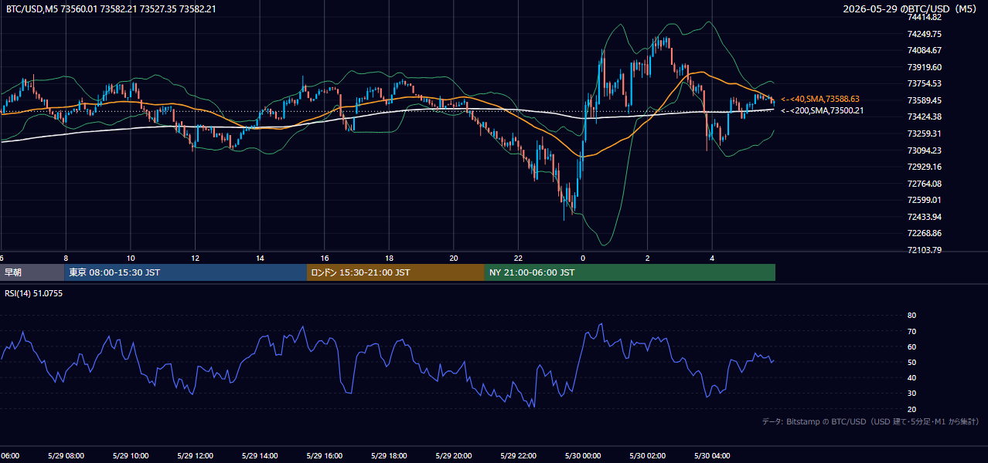The height and width of the screenshot is (463, 988).
Task: Click the RSI(14) 51.0755 indicator label
Action: pos(34,293)
